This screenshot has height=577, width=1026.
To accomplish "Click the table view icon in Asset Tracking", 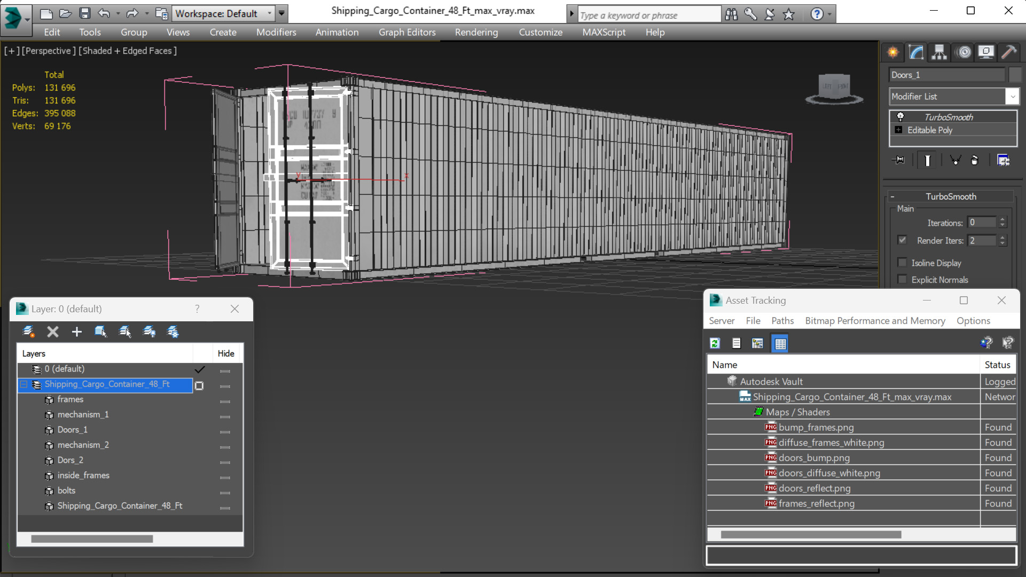I will click(780, 343).
